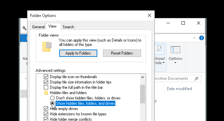The width and height of the screenshot is (224, 121).
Task: Uncheck Display file icon on thumbnails
Action: coord(46,77)
